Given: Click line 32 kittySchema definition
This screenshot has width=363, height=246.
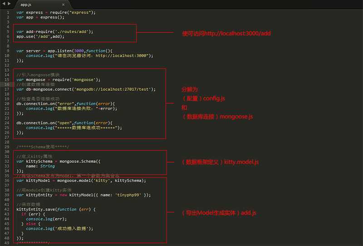Looking at the screenshot, I should 59,162.
